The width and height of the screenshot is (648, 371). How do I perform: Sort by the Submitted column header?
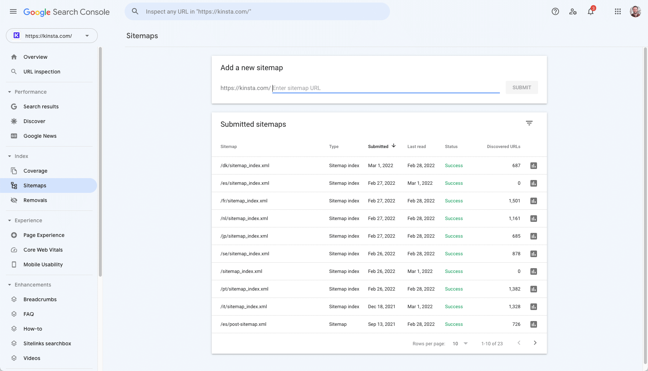(x=378, y=147)
